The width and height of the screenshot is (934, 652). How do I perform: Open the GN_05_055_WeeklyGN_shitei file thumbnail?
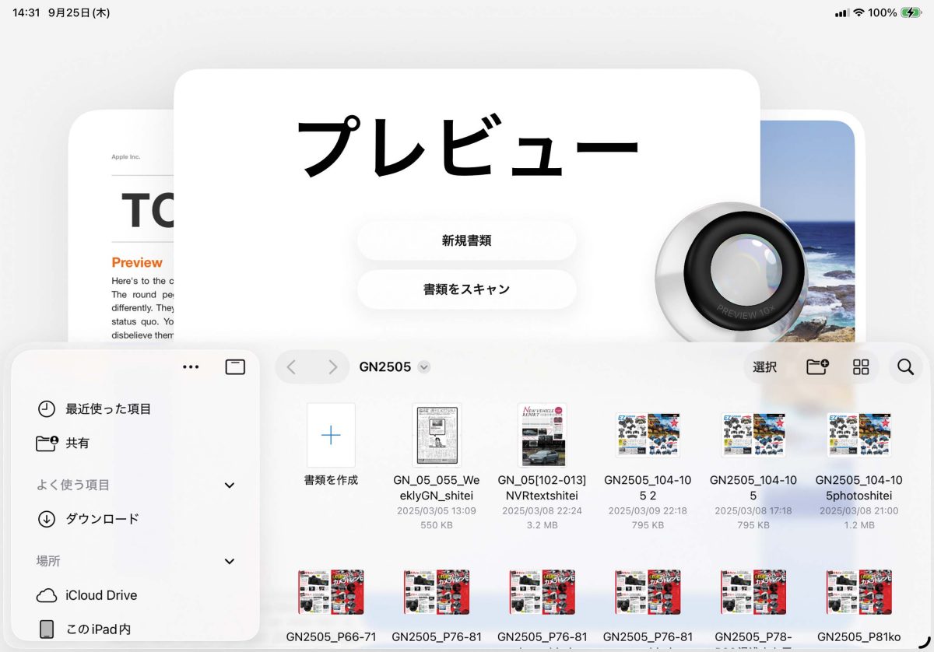[x=437, y=435]
